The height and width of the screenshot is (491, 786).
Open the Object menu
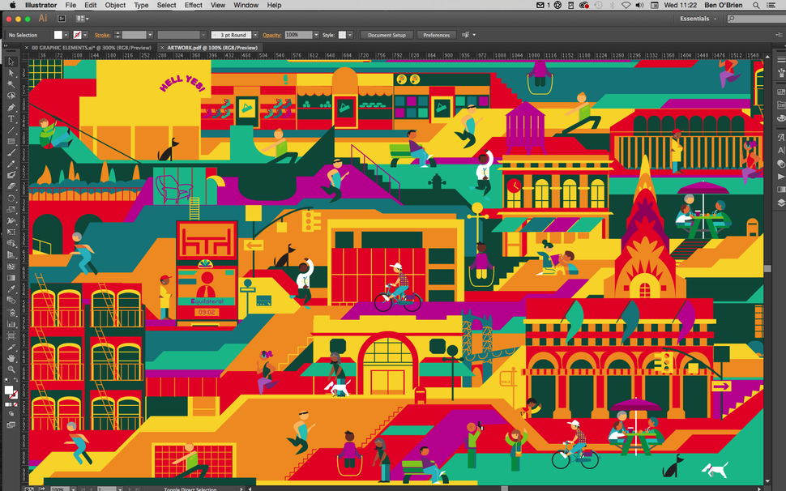tap(115, 5)
